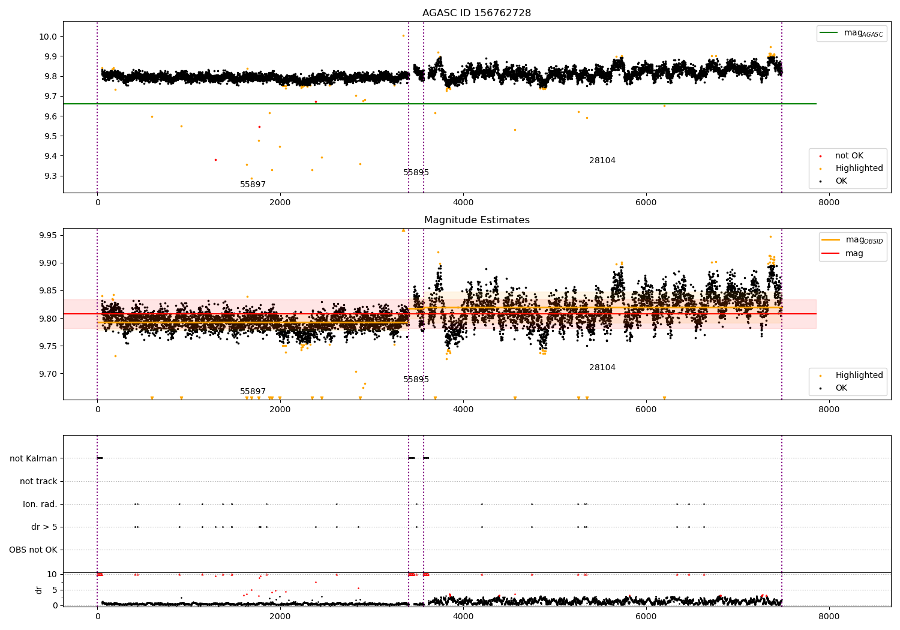Image resolution: width=900 pixels, height=630 pixels.
Task: Select the 'Magnitude Estimates' plot title
Action: pyautogui.click(x=476, y=220)
